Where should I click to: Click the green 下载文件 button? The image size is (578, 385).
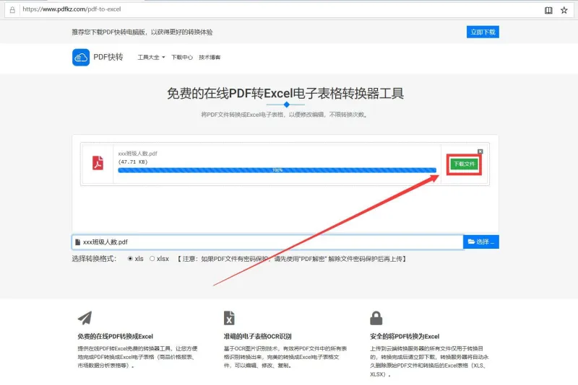[464, 164]
